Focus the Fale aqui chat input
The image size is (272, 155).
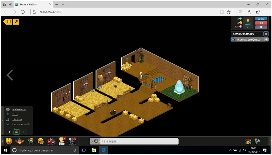(x=139, y=141)
